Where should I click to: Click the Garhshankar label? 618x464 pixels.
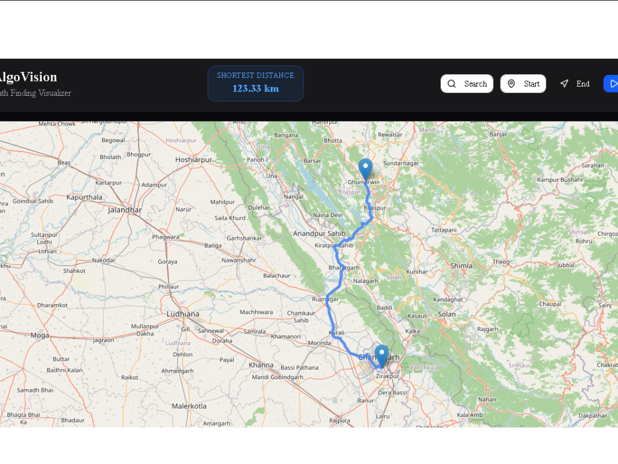244,238
